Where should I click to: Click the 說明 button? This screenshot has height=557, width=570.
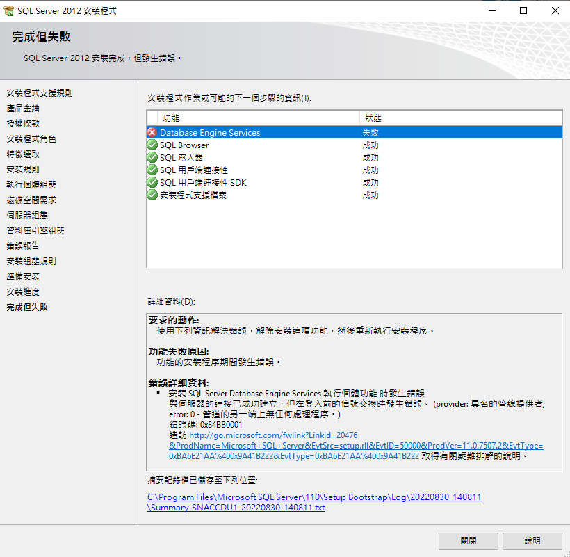pos(532,541)
